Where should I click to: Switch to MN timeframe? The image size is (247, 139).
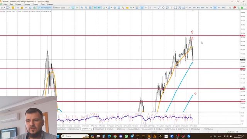click(x=223, y=8)
